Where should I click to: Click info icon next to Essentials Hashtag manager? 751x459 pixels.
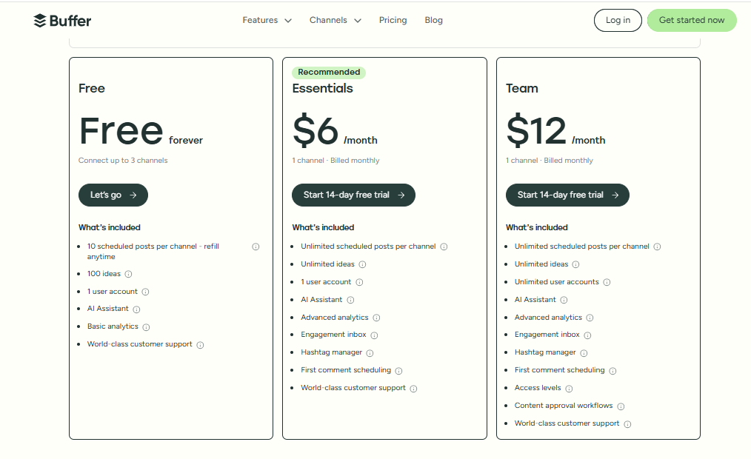(x=370, y=353)
